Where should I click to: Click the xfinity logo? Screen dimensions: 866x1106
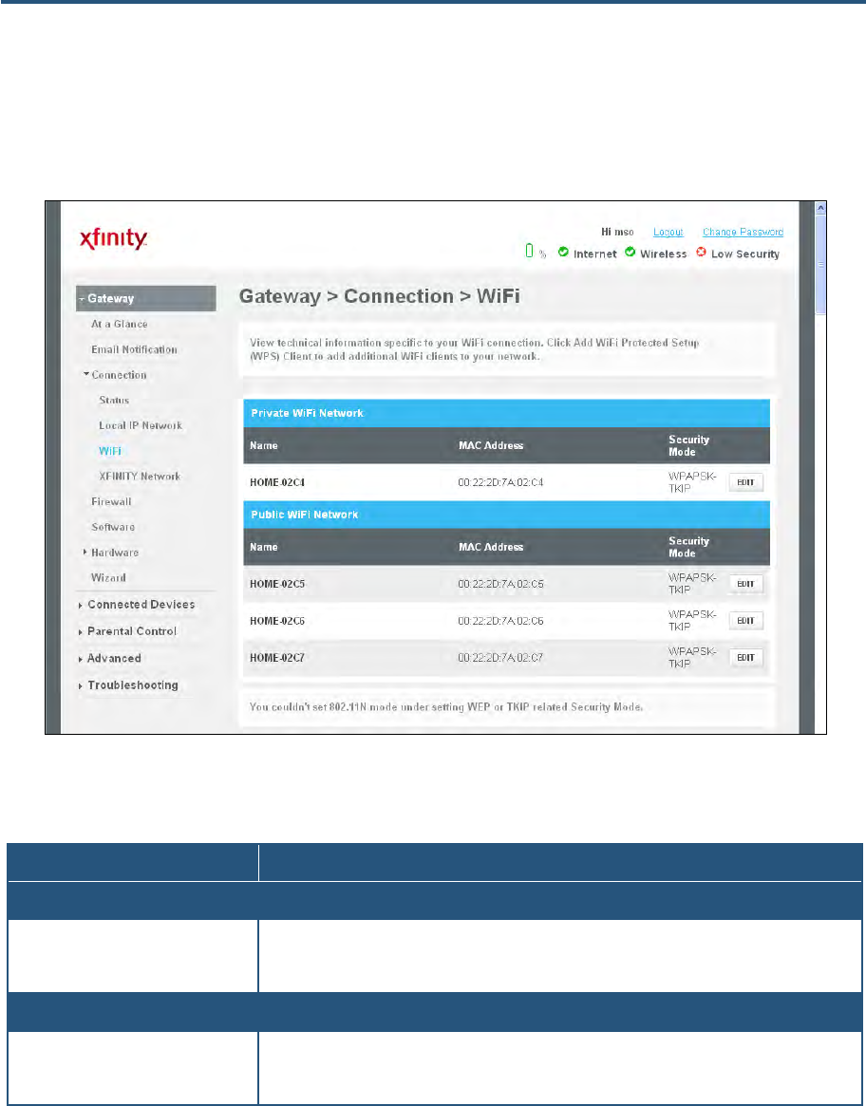(114, 240)
